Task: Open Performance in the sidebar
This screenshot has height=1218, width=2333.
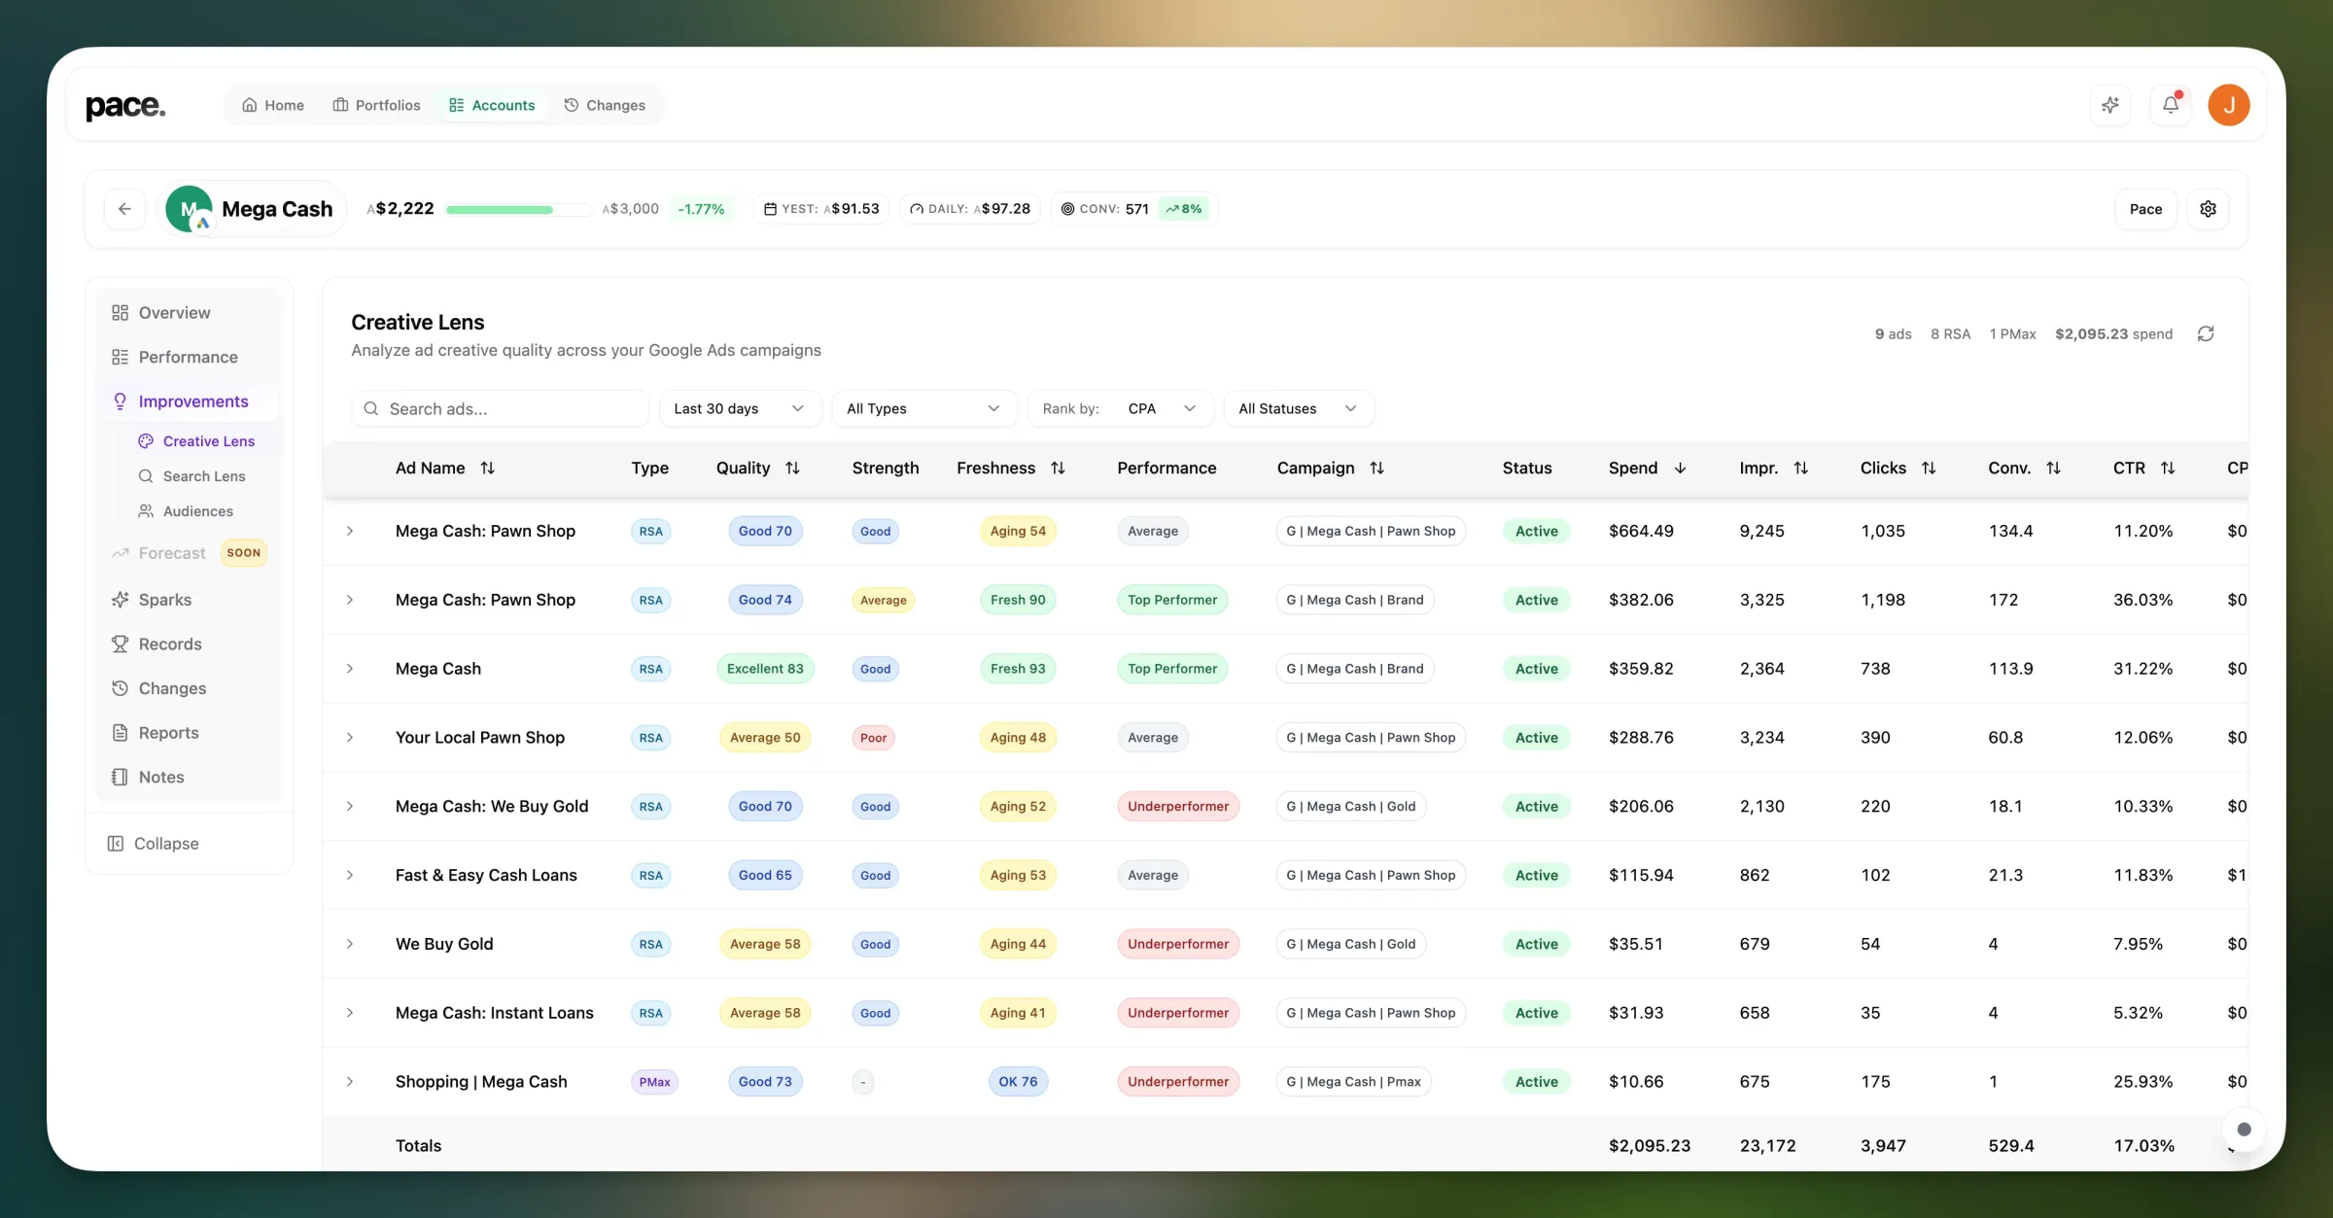Action: click(x=190, y=357)
